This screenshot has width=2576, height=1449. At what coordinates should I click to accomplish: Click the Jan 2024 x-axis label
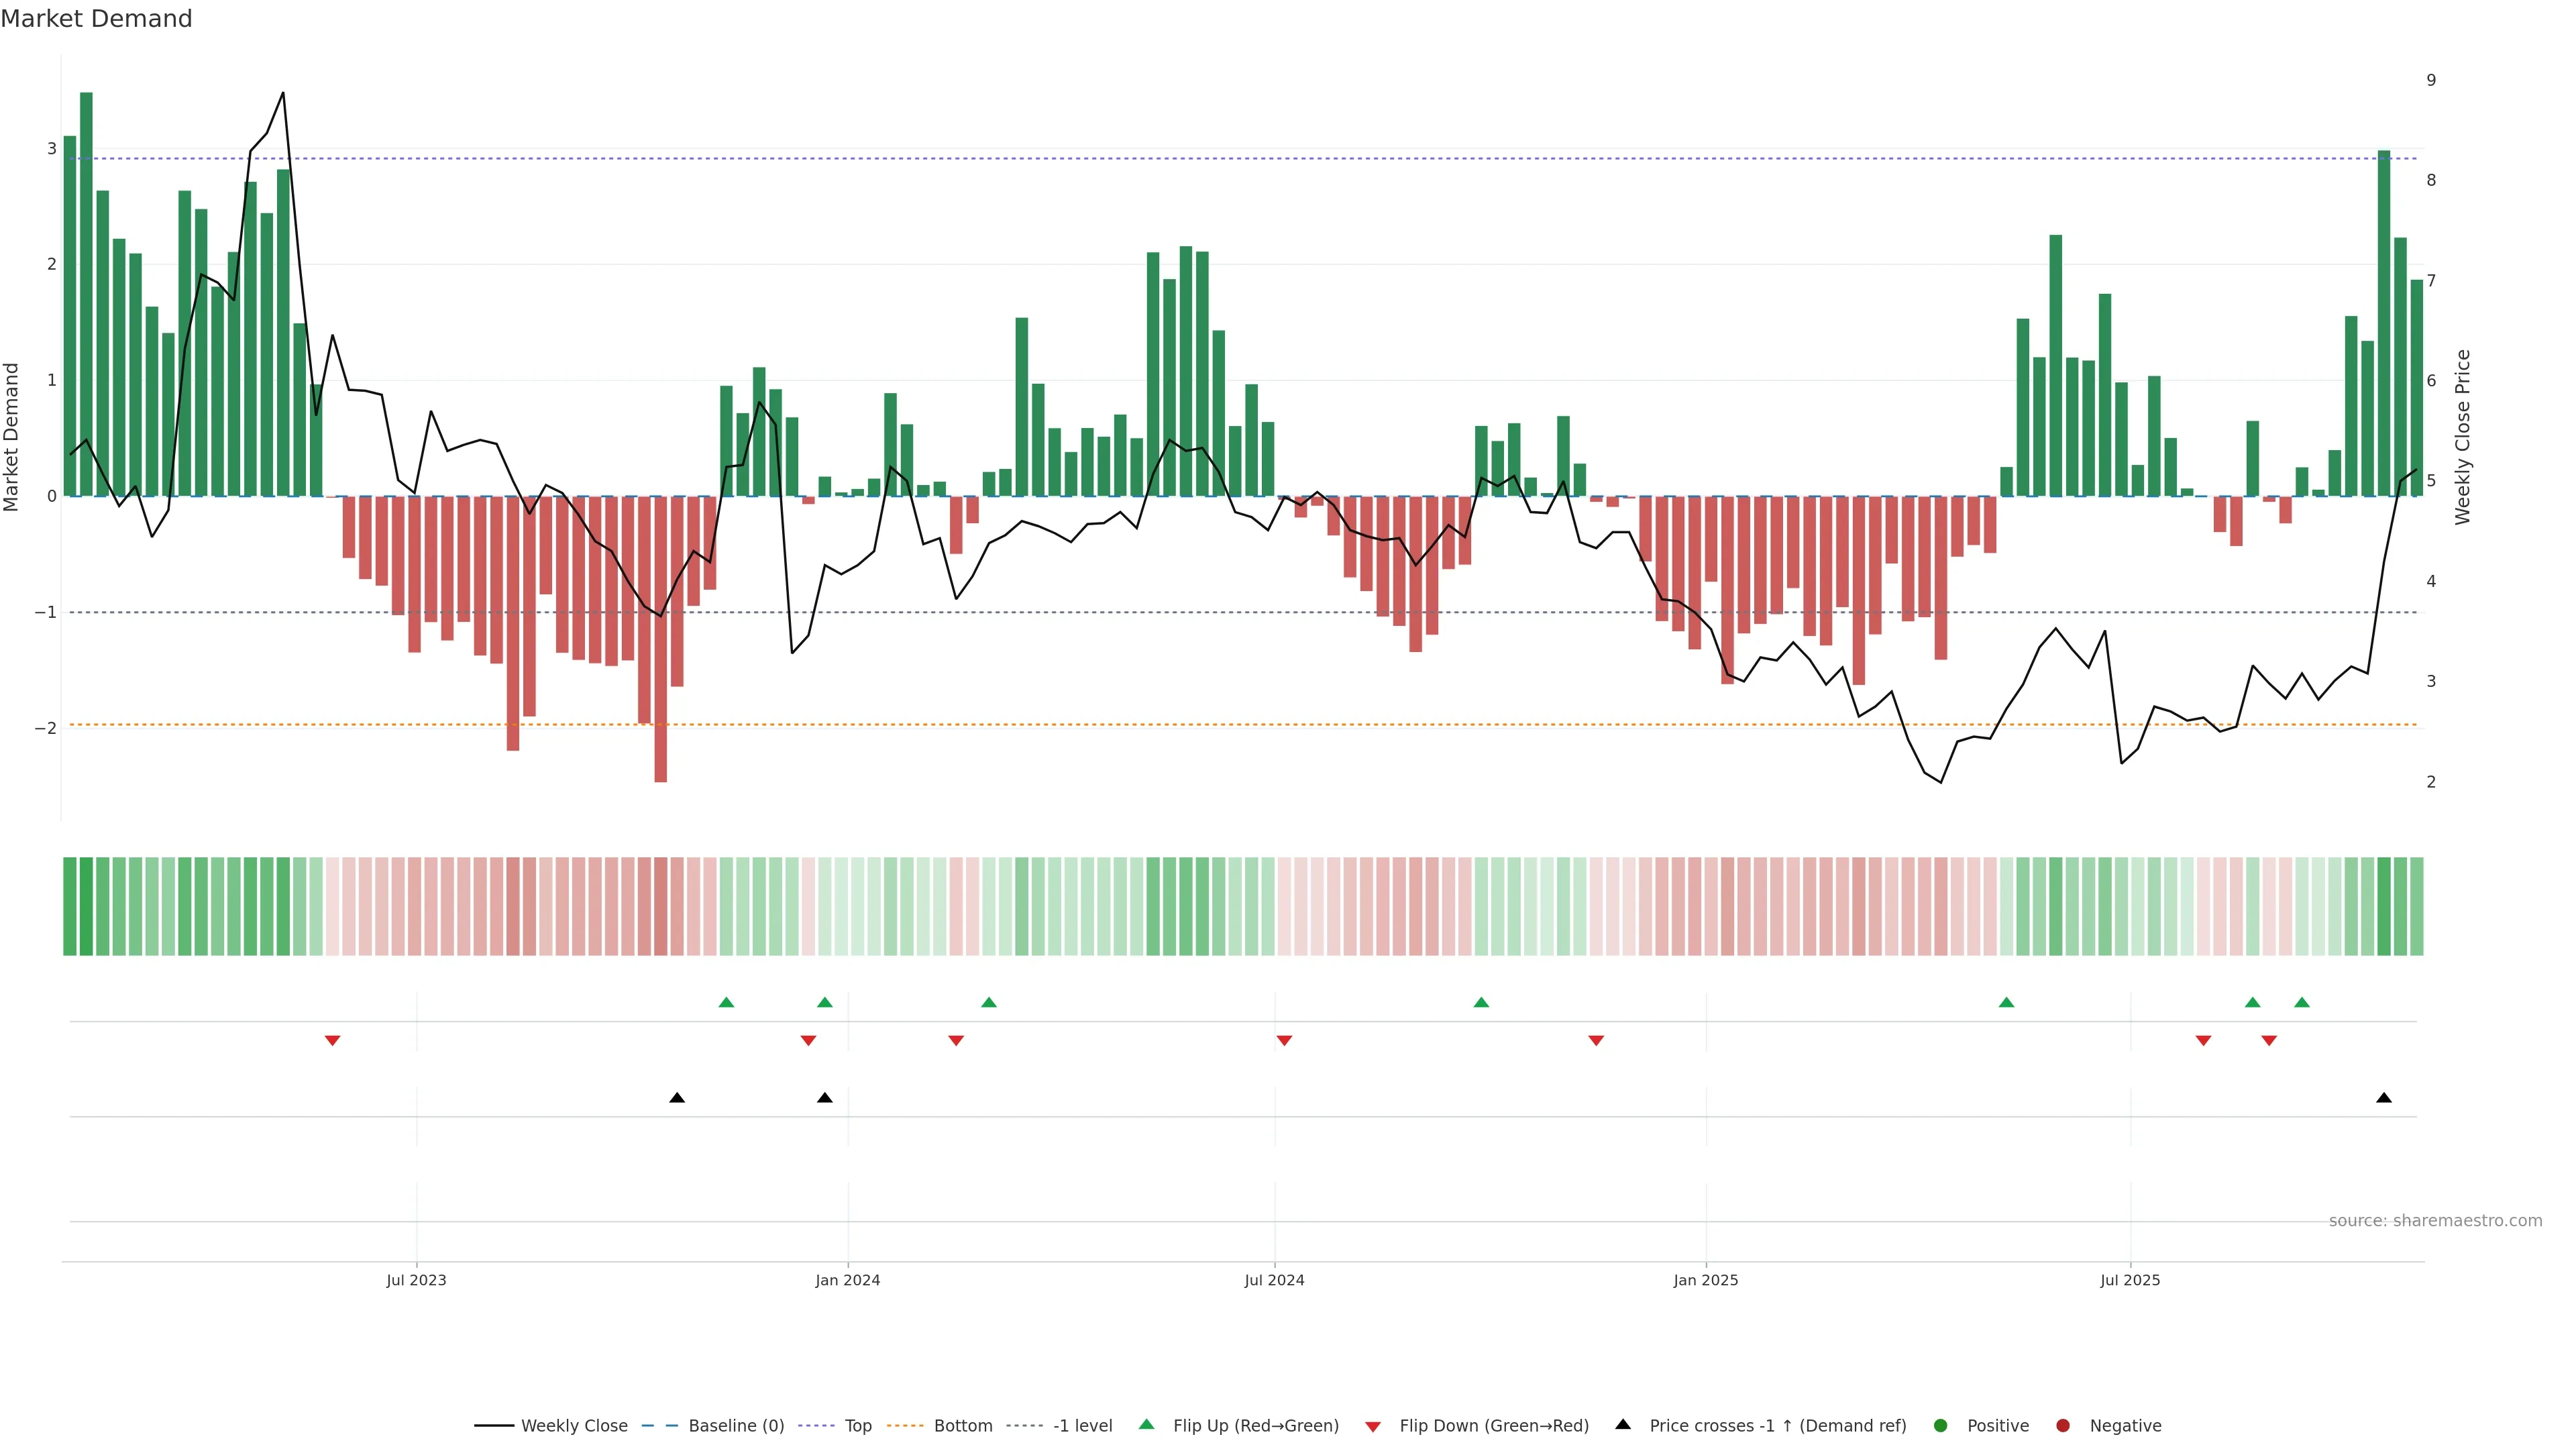tap(848, 1280)
